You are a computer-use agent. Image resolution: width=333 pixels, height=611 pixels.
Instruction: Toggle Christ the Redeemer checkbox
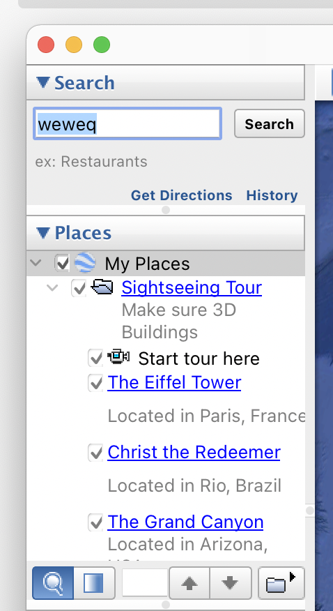(x=95, y=453)
